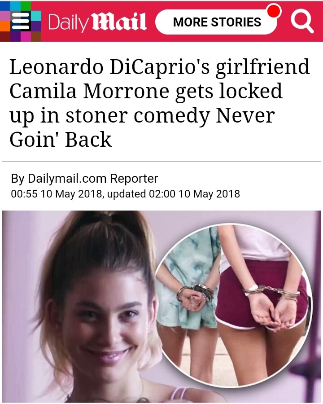The height and width of the screenshot is (404, 323).
Task: Click 'Leonardo DiCaprio's girlfriend' headline line
Action: [159, 67]
